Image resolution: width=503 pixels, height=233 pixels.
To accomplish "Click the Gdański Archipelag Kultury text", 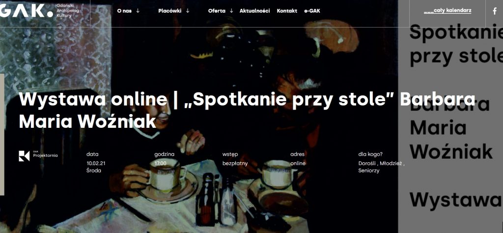I will 67,11.
